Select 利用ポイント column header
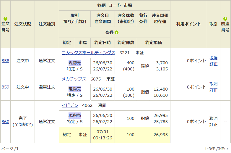This screenshot has height=153, width=231. [188, 24]
